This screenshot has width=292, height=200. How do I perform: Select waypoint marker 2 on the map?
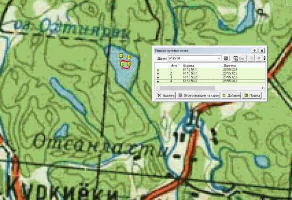129,63
